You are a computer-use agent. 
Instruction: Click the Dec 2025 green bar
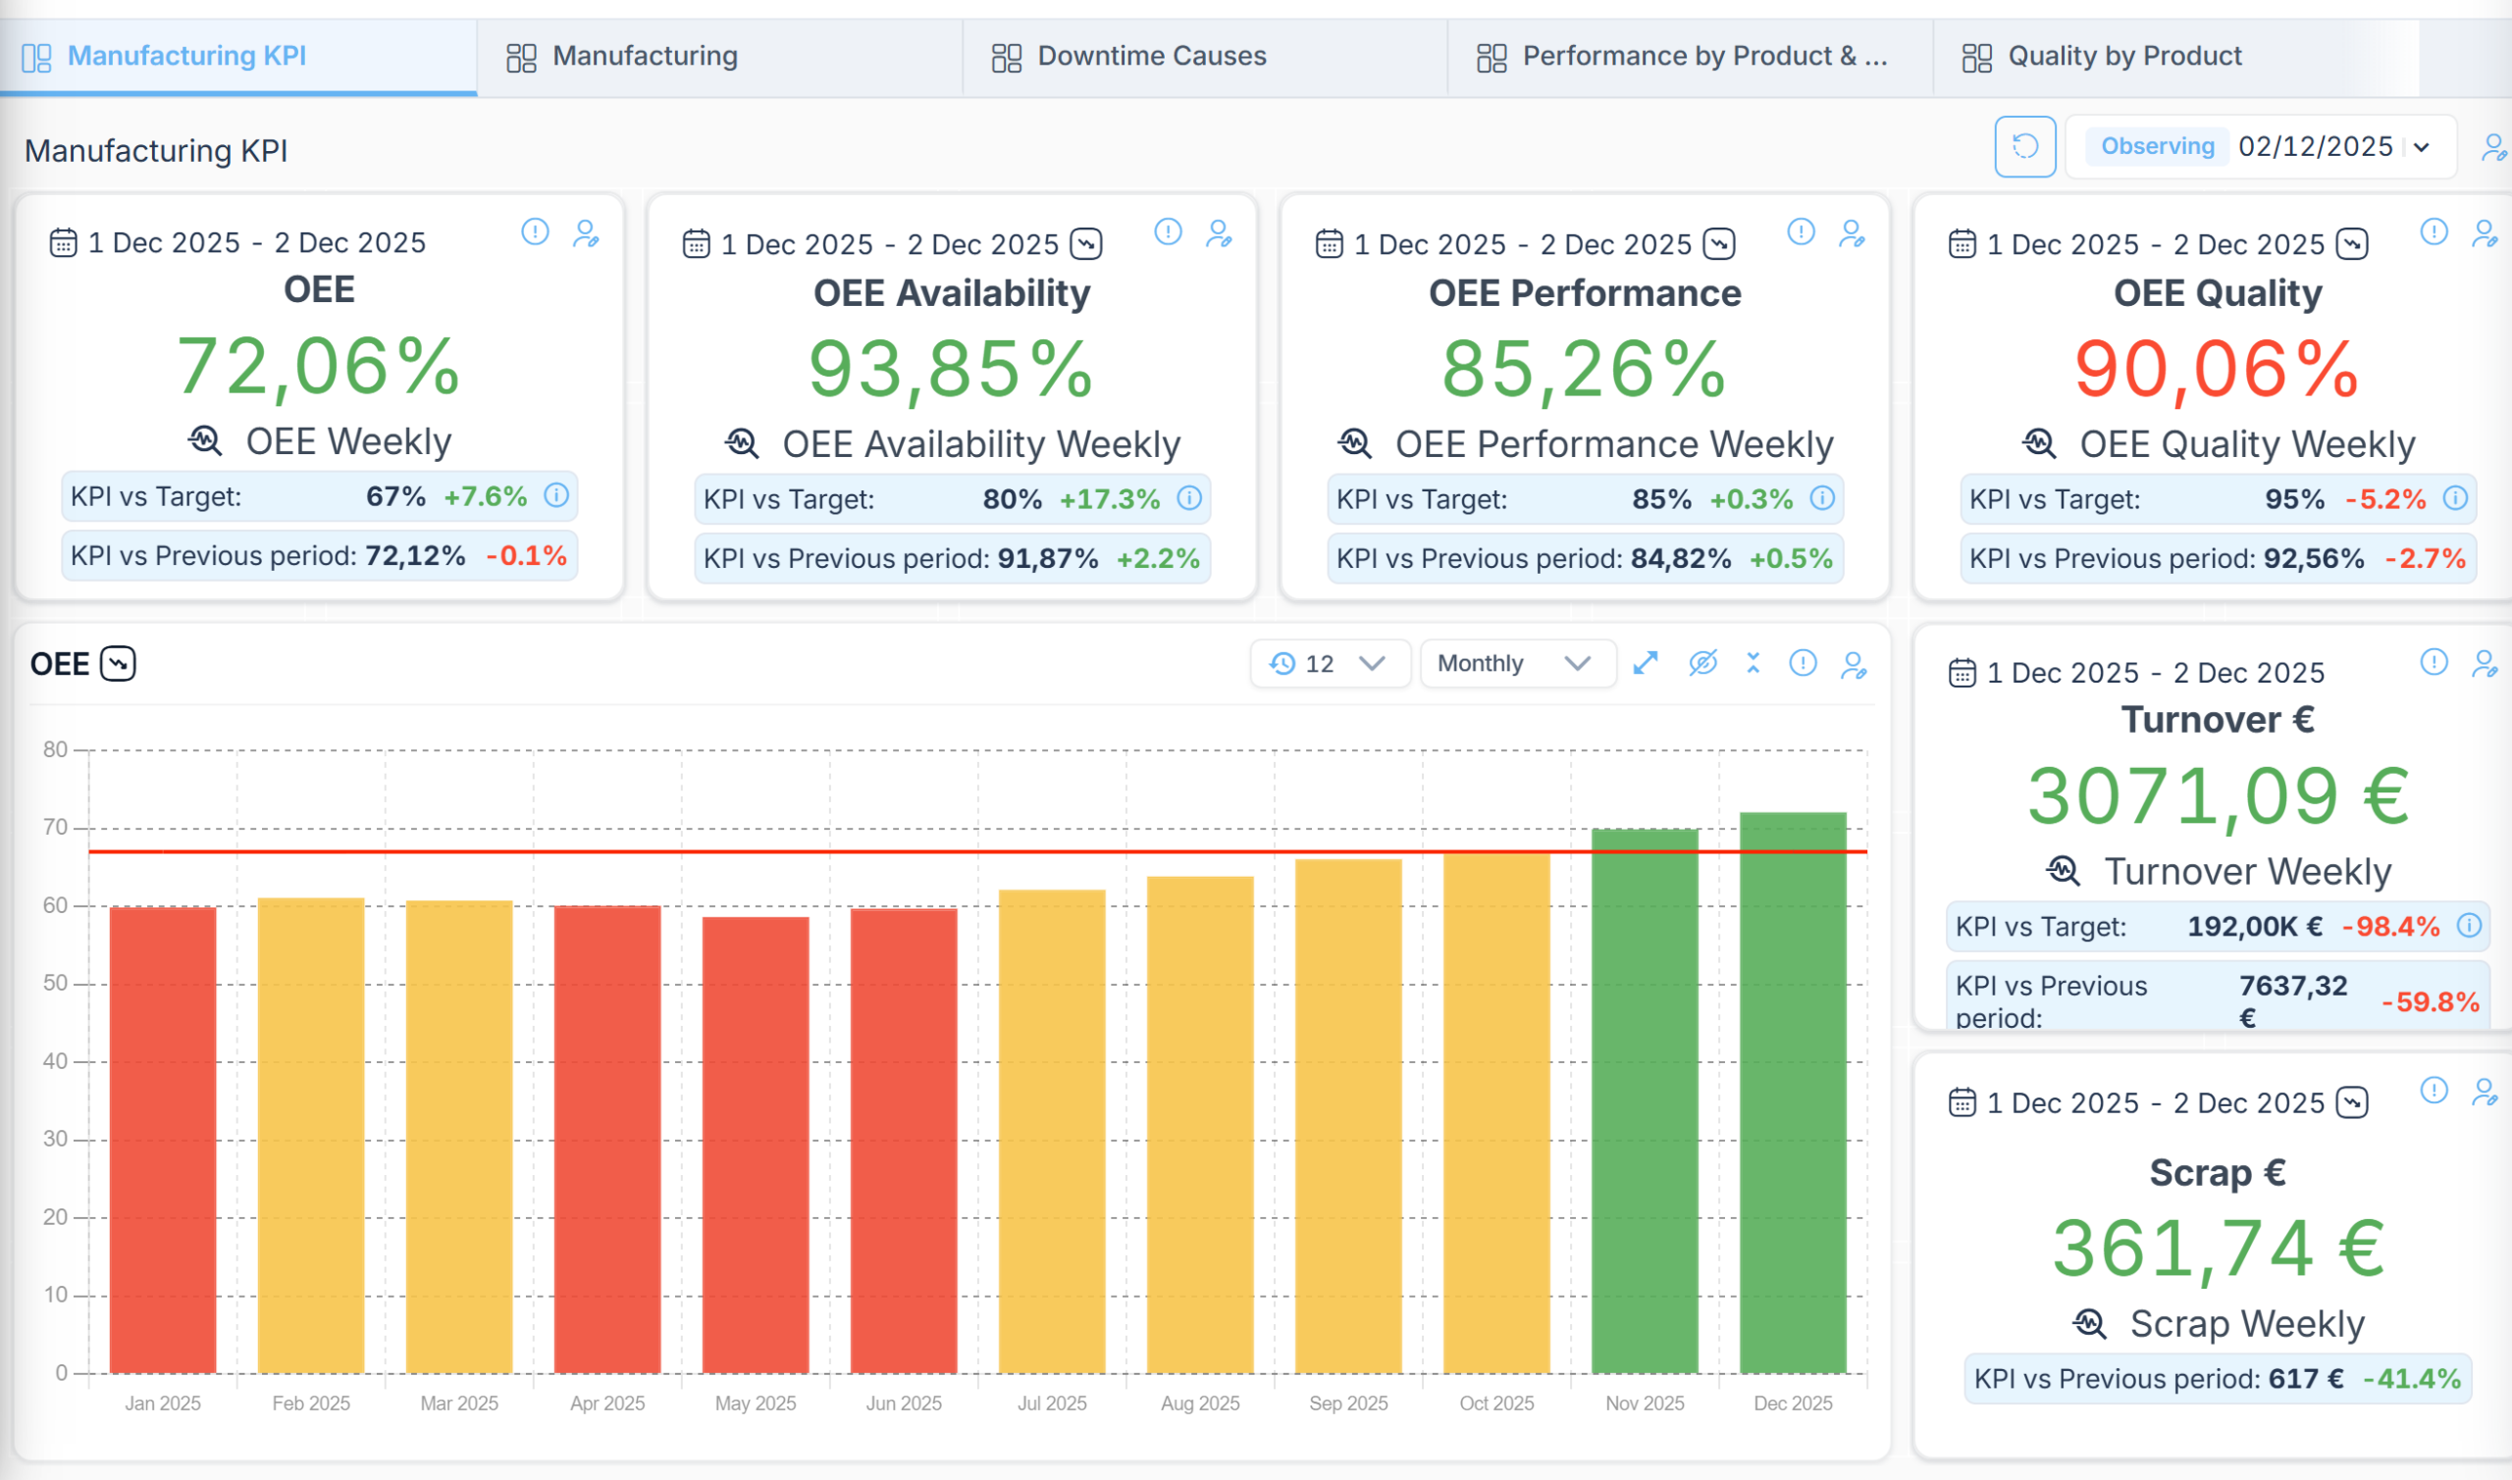point(1793,1093)
